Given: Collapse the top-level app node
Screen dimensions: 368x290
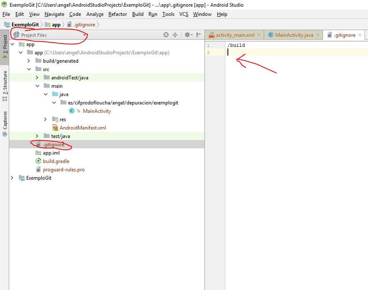Looking at the screenshot, I should pos(13,44).
